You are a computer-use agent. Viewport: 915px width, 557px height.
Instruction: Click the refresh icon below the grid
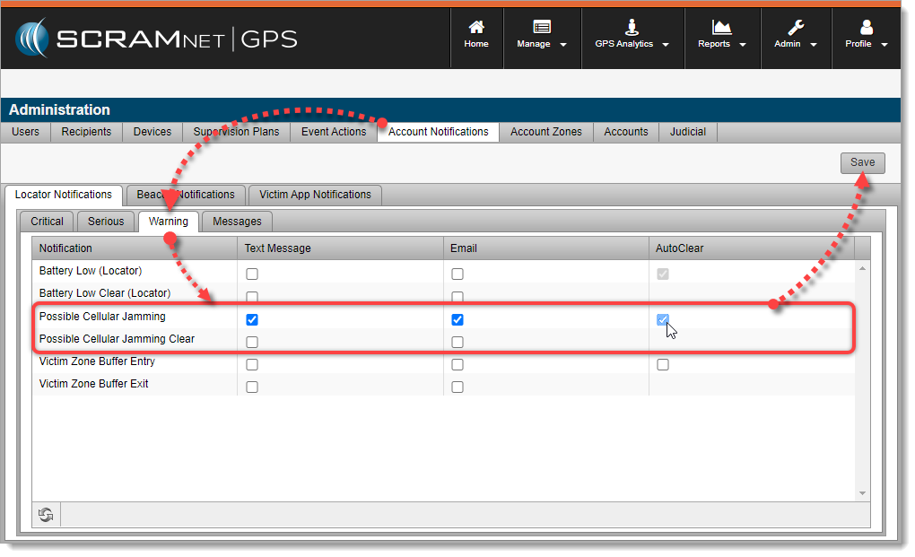click(x=46, y=514)
